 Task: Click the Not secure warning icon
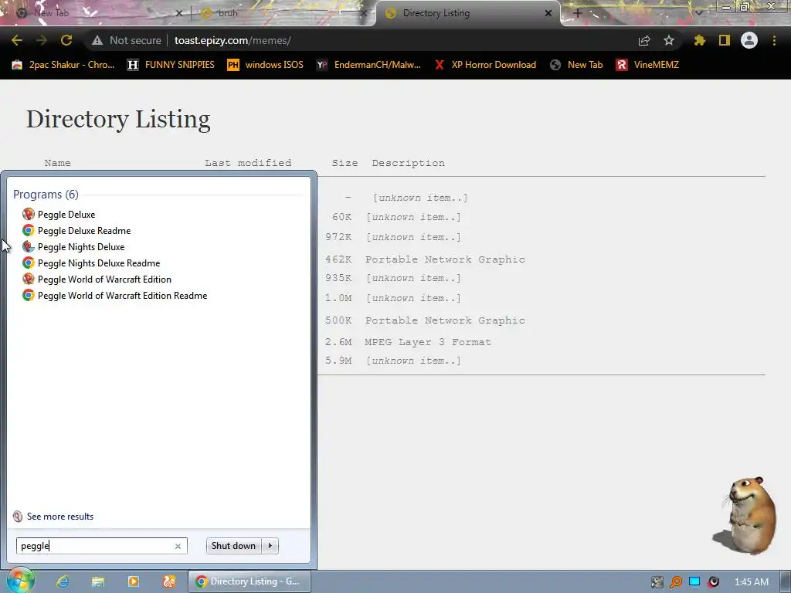(97, 40)
